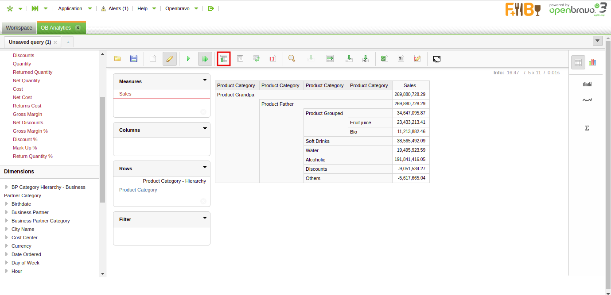The image size is (611, 295).
Task: Click the magnifying glass icon in the toolbar
Action: (x=292, y=59)
